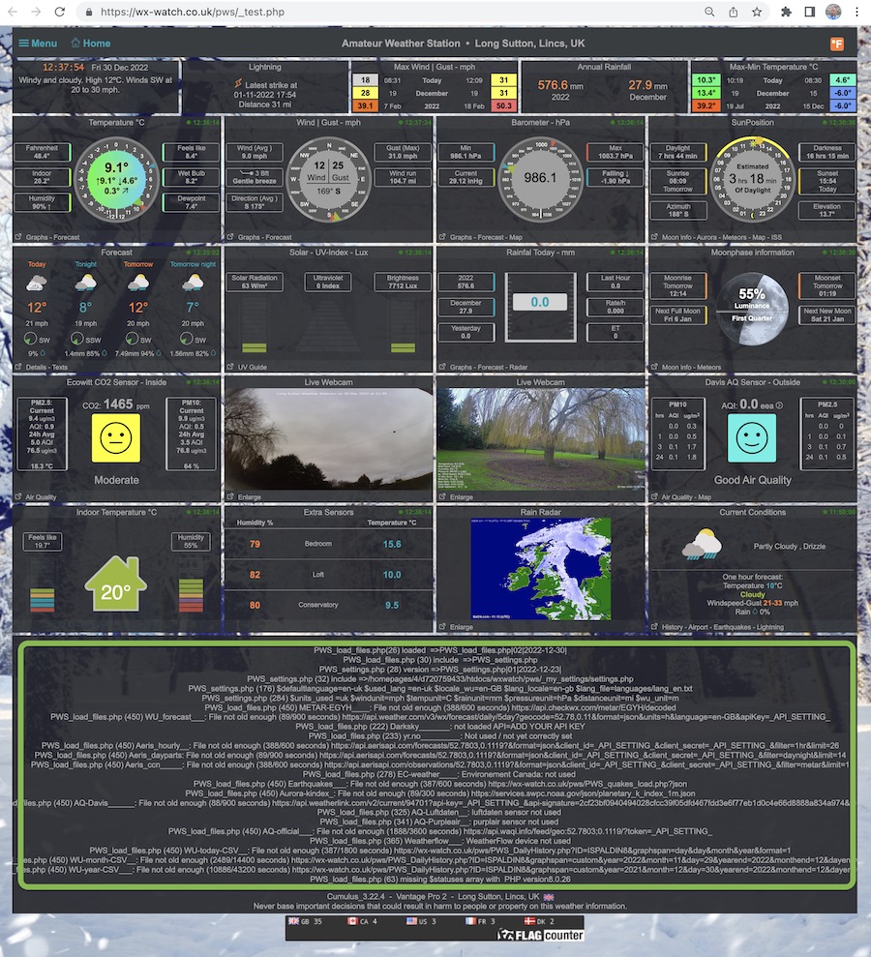
Task: Open Lightning link in Current Conditions tile
Action: (770, 627)
